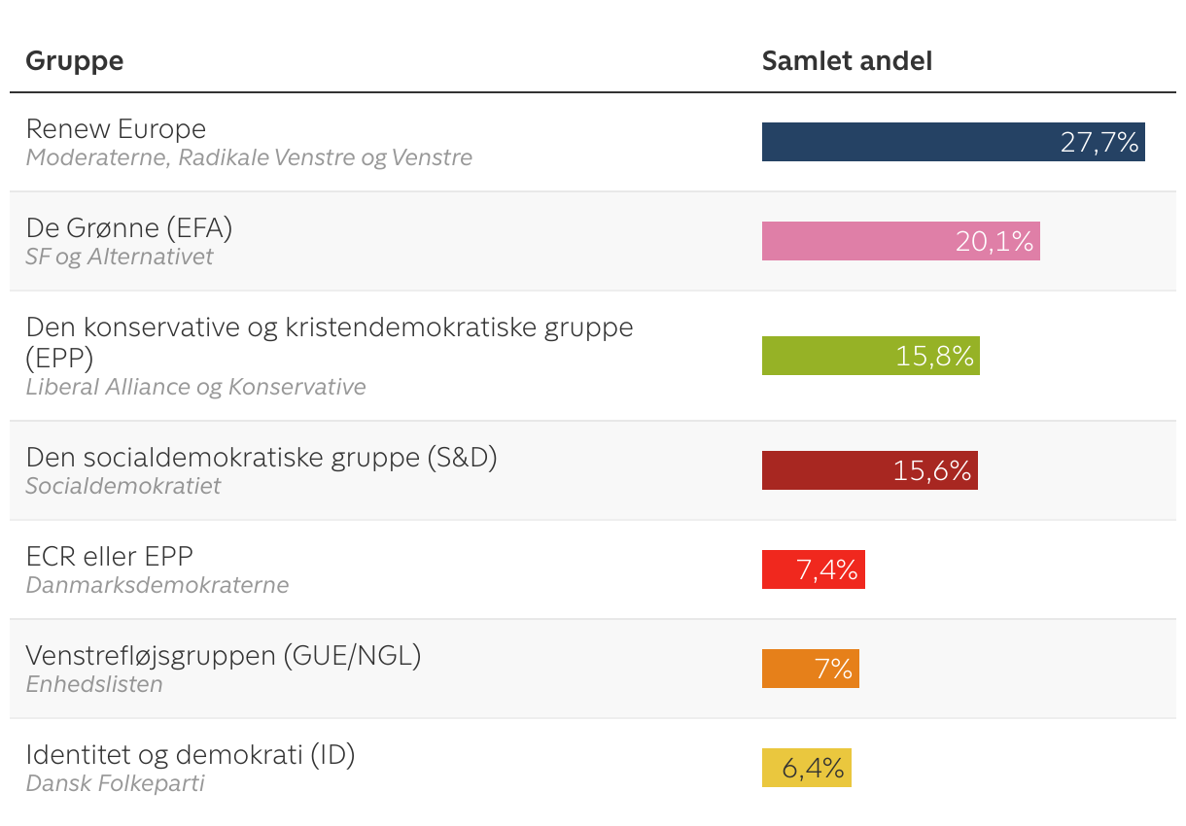
Task: Click the "Gruppe" column header
Action: (x=75, y=61)
